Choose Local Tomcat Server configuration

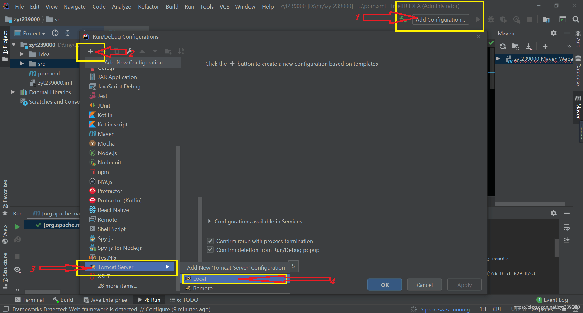(235, 279)
